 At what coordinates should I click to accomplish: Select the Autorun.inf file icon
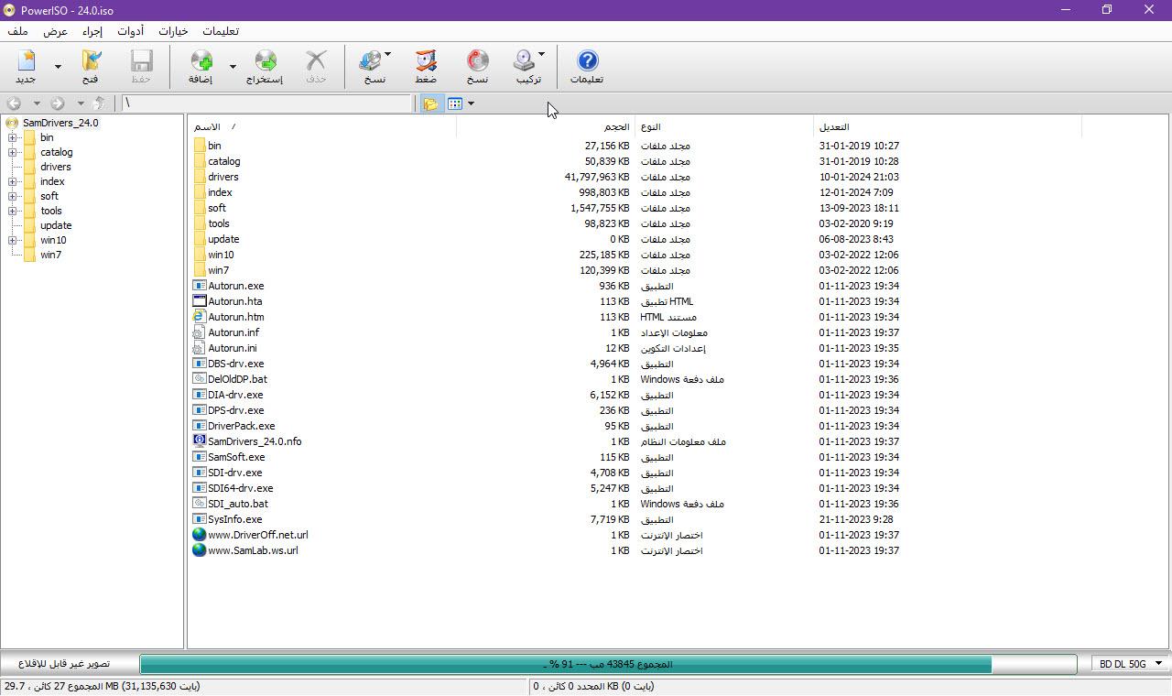coord(200,332)
